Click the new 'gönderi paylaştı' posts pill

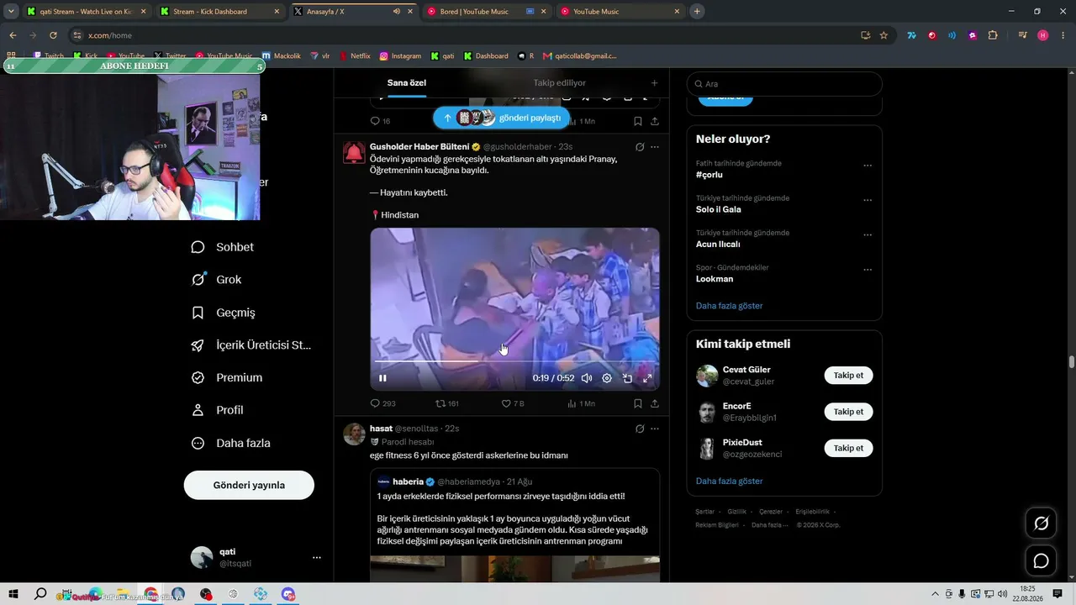pos(502,118)
